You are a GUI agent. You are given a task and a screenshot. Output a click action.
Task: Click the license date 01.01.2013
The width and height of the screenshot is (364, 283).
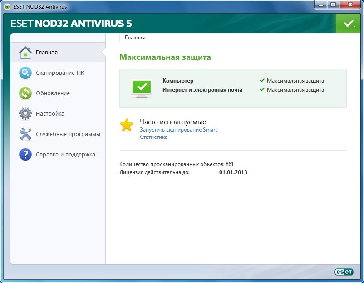[233, 172]
